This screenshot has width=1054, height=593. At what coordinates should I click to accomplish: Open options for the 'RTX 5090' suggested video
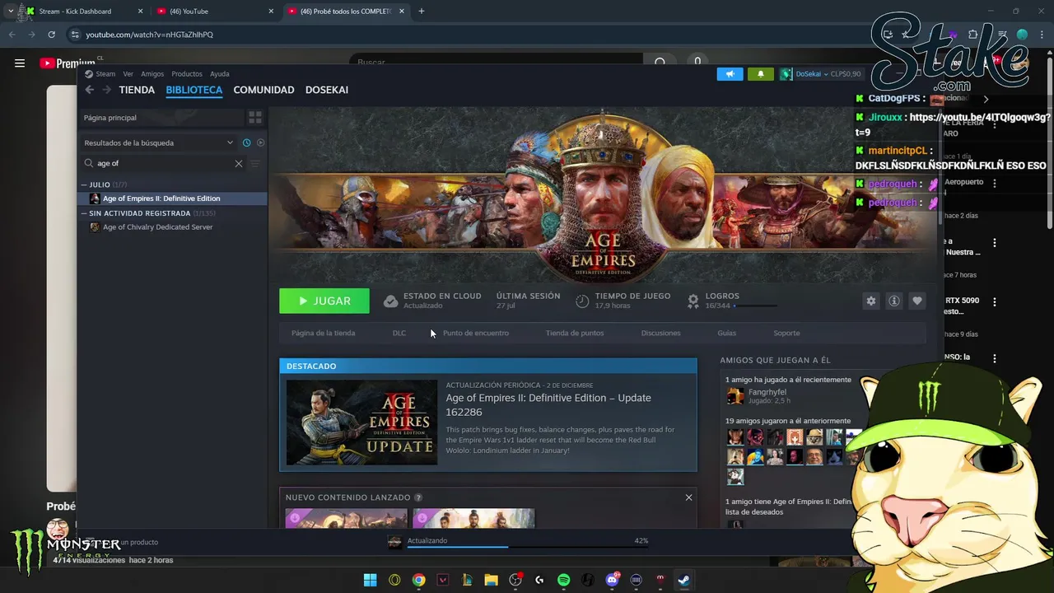coord(995,301)
